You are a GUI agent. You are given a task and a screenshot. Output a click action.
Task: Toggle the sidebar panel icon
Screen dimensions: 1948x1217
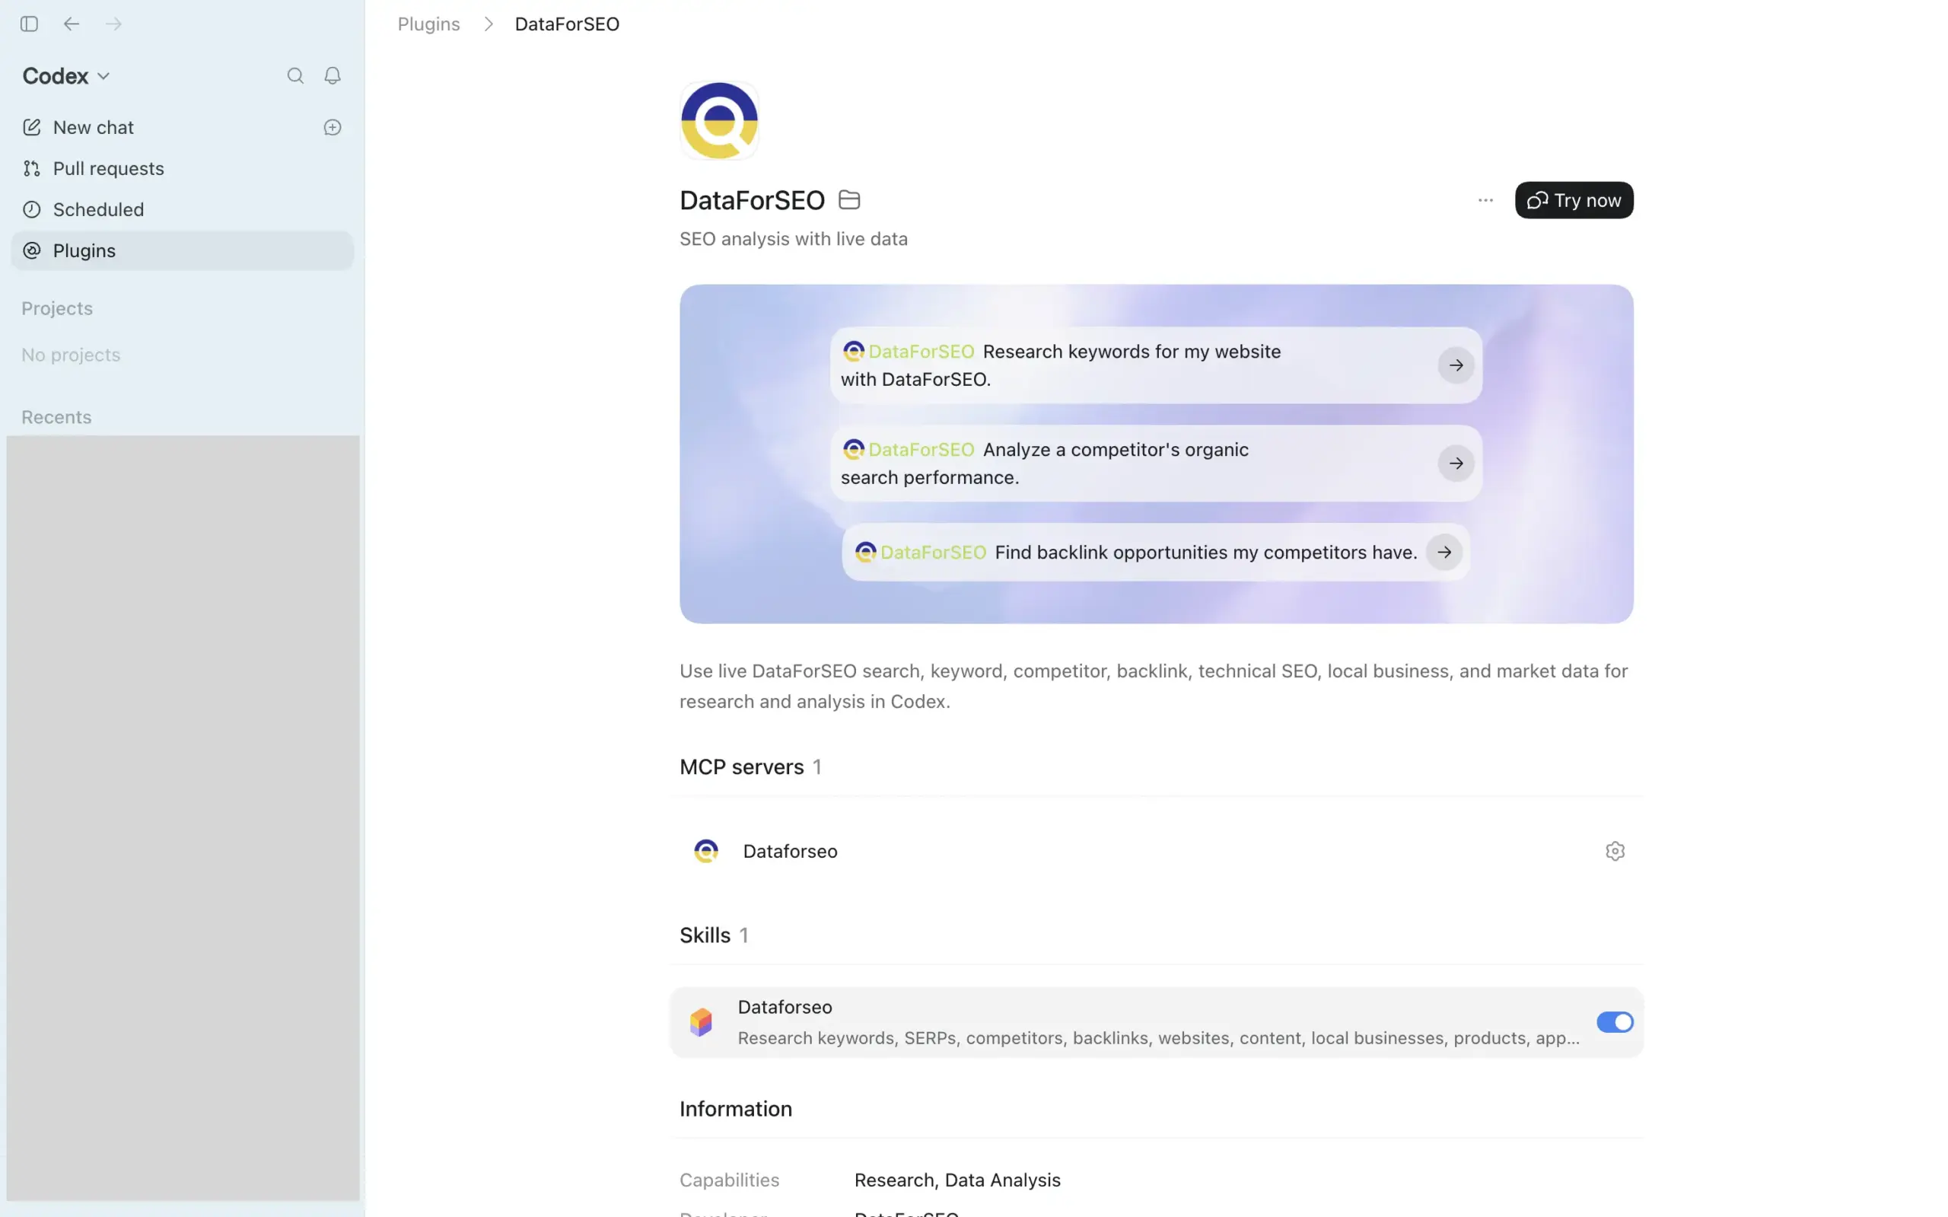pyautogui.click(x=29, y=24)
